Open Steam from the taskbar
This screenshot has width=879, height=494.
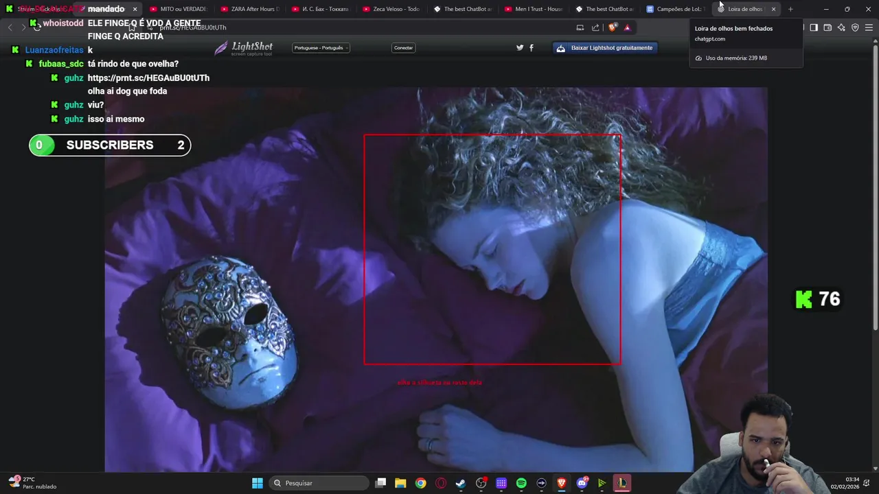pos(461,483)
